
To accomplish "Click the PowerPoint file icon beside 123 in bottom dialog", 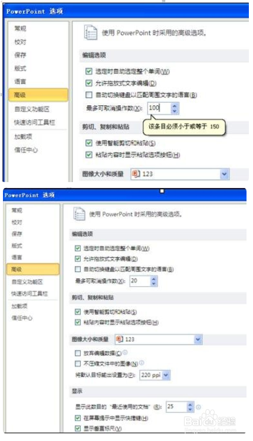I will click(120, 339).
